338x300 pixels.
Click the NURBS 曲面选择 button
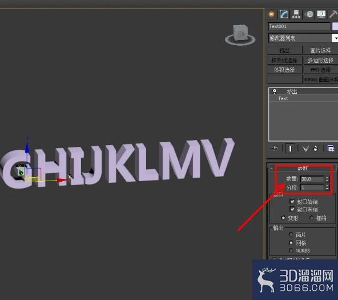(x=320, y=79)
